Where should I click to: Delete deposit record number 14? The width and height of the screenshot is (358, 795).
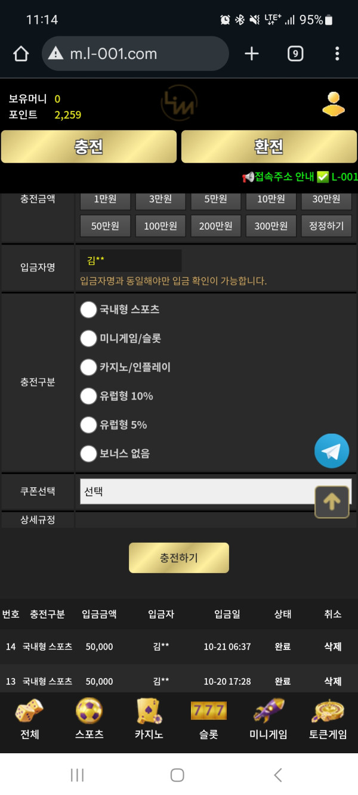(332, 646)
